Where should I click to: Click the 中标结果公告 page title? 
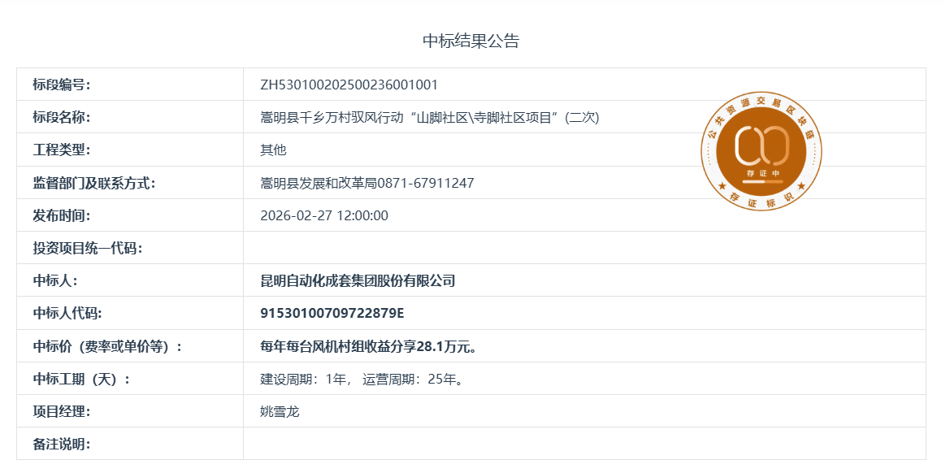pos(471,41)
